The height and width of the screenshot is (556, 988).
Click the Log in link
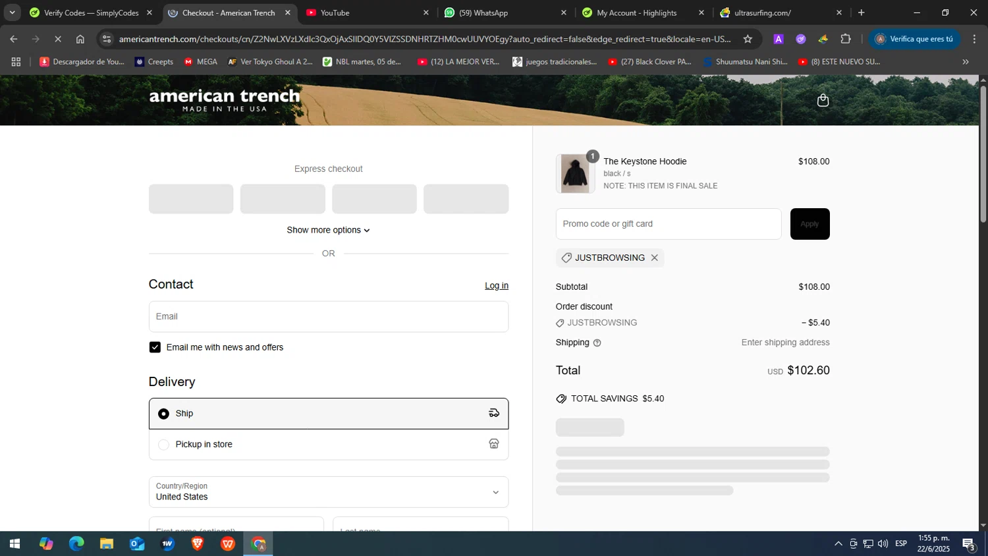(x=497, y=285)
